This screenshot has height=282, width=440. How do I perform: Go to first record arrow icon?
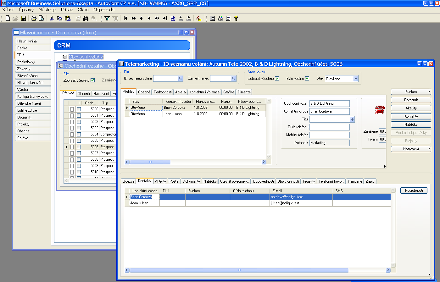[x=125, y=18]
